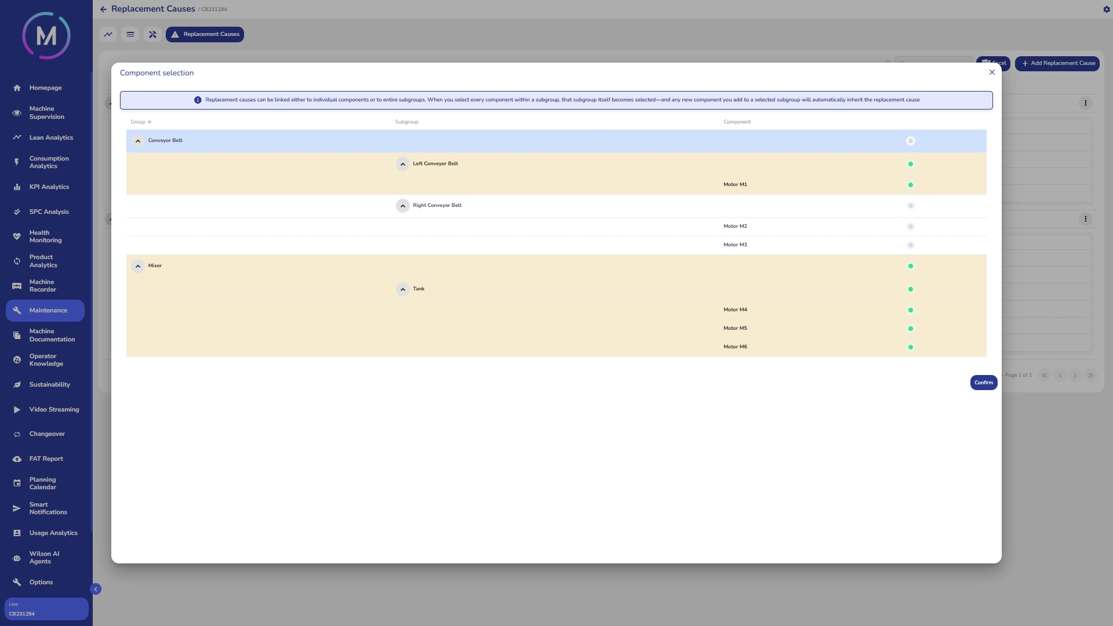
Task: Select the Motor M2 component radio
Action: 910,227
